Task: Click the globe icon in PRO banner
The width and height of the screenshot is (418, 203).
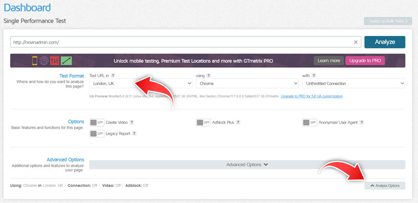Action: pyautogui.click(x=44, y=60)
